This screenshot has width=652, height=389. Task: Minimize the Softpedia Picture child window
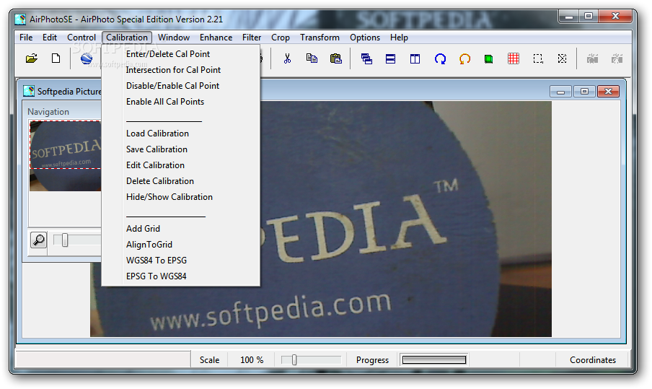[x=561, y=91]
